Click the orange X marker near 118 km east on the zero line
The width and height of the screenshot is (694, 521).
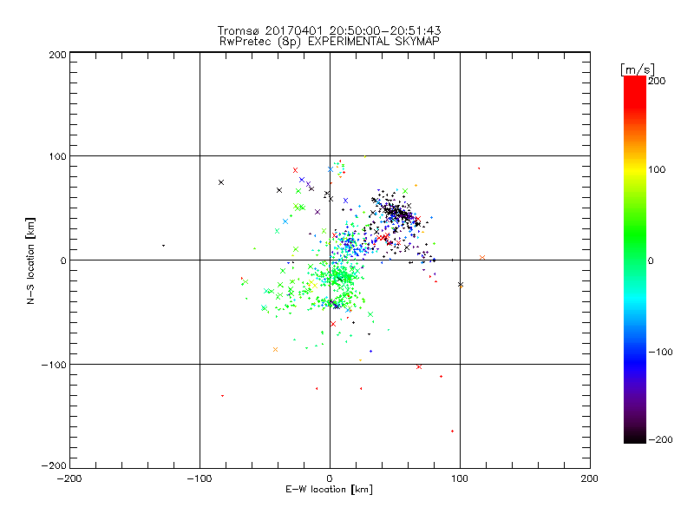point(482,257)
